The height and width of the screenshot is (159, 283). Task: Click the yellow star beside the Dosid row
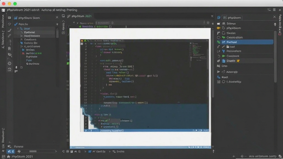238,61
